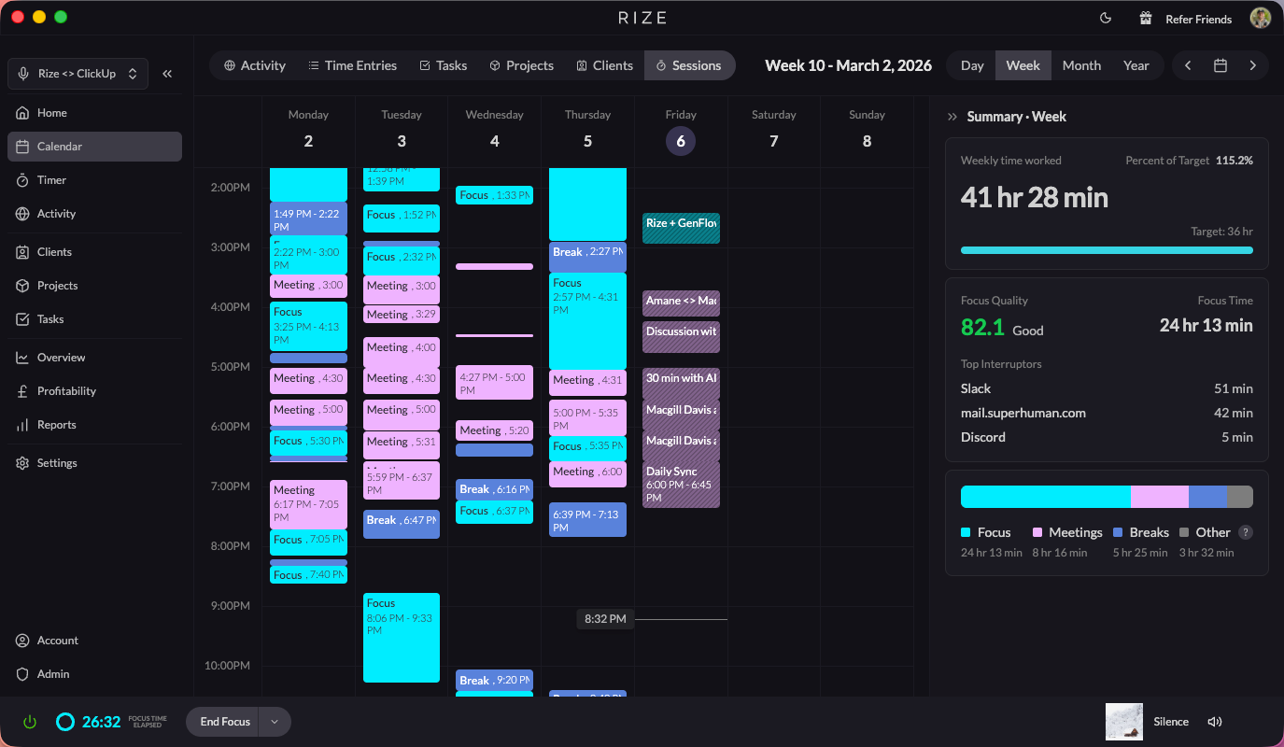Screen dimensions: 1284x747
Task: Switch to the Time Entries tab
Action: (352, 65)
